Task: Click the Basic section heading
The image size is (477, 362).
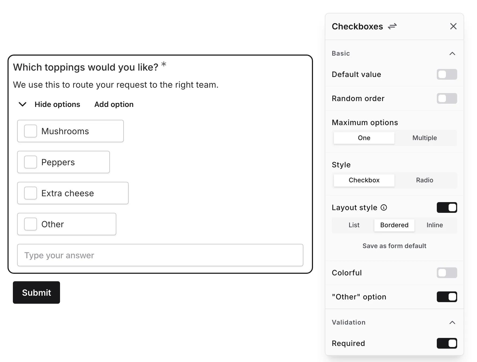Action: tap(341, 53)
